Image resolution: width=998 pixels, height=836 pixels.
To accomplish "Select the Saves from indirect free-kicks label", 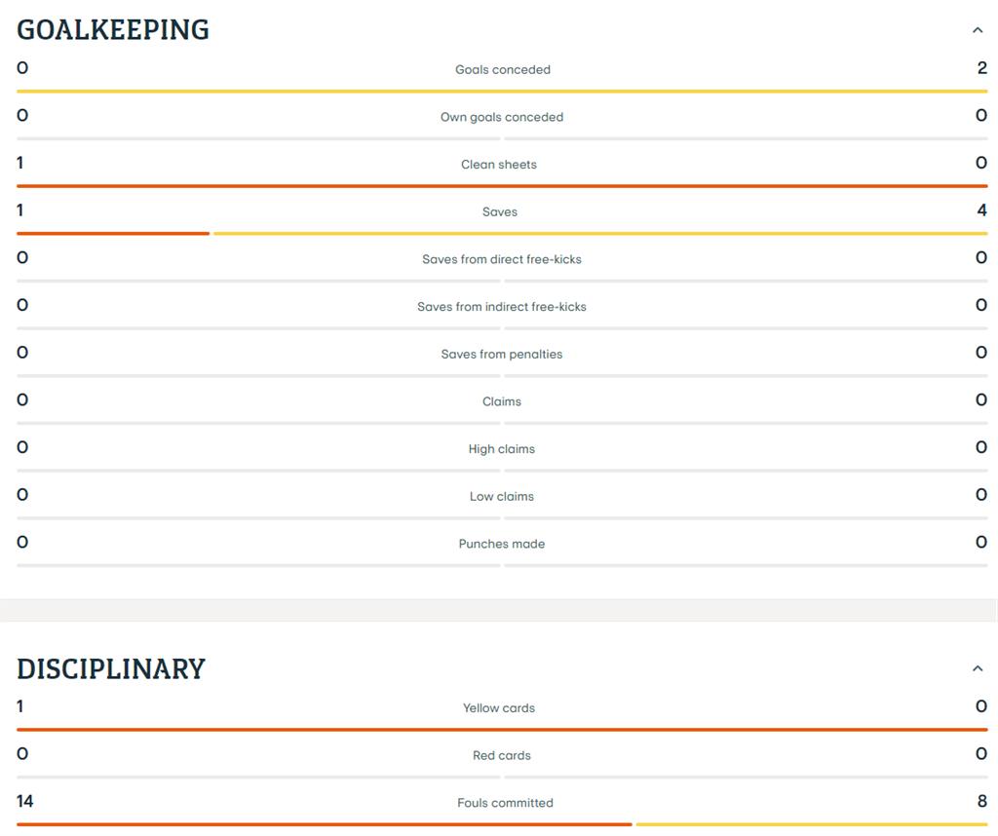I will pos(502,307).
